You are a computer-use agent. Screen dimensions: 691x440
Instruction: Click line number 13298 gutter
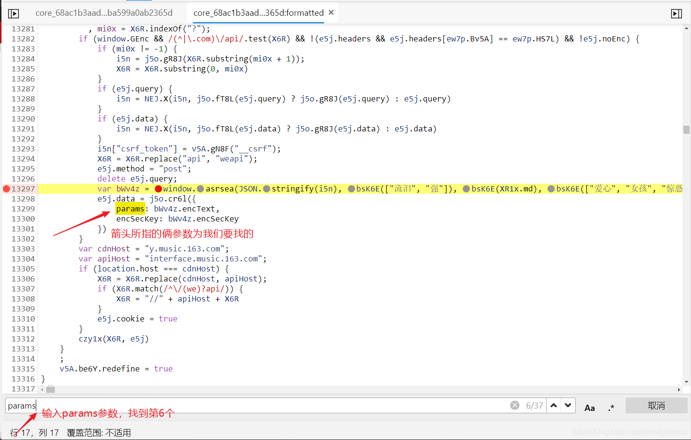click(23, 199)
